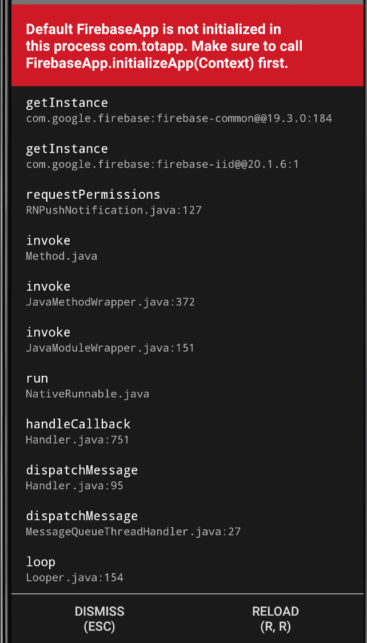Open Looper.java:154 source link
Screen dimensions: 367x643
[74, 577]
